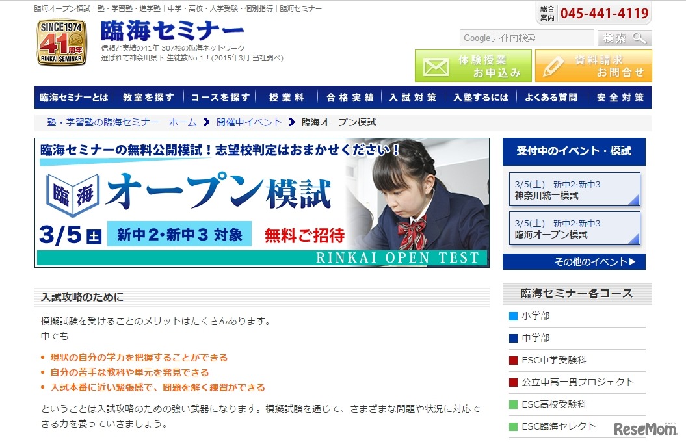Viewport: 686px width, 444px height.
Task: Click bullet text 現状の自分の学力を把握することができる
Action: pyautogui.click(x=139, y=358)
